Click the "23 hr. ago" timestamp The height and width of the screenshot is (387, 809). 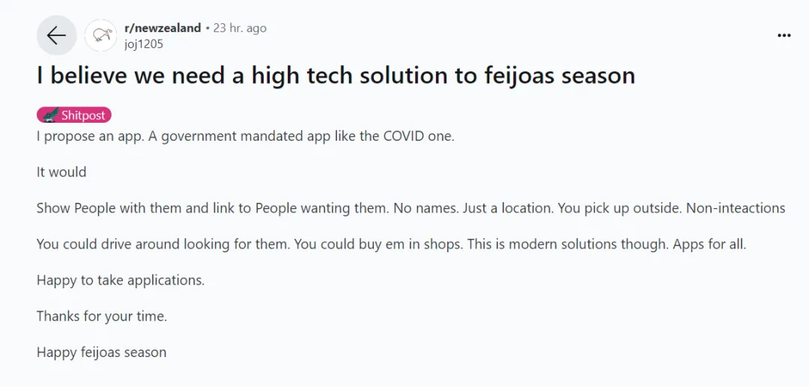pyautogui.click(x=240, y=28)
